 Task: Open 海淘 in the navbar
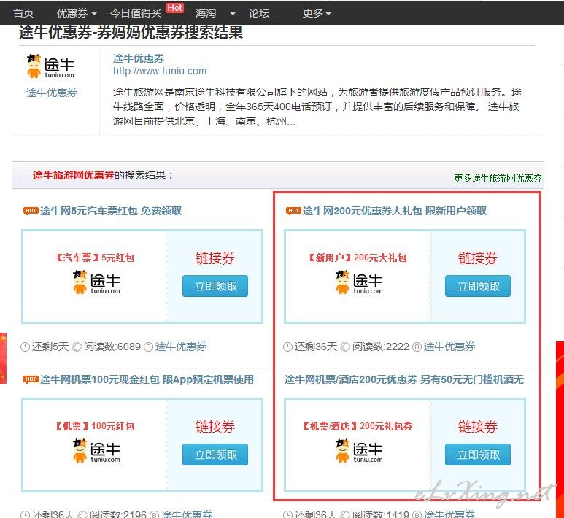pyautogui.click(x=205, y=13)
